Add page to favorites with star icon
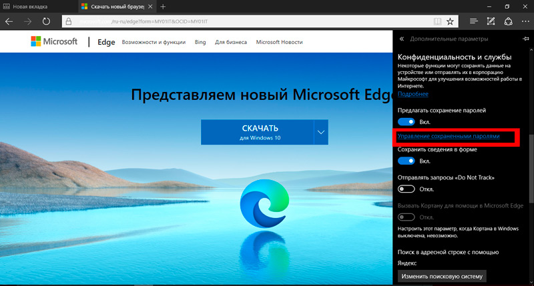The width and height of the screenshot is (534, 286). pyautogui.click(x=451, y=21)
